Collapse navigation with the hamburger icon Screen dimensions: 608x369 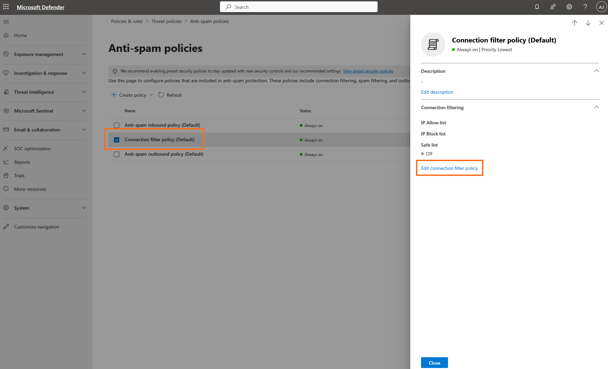click(x=6, y=22)
